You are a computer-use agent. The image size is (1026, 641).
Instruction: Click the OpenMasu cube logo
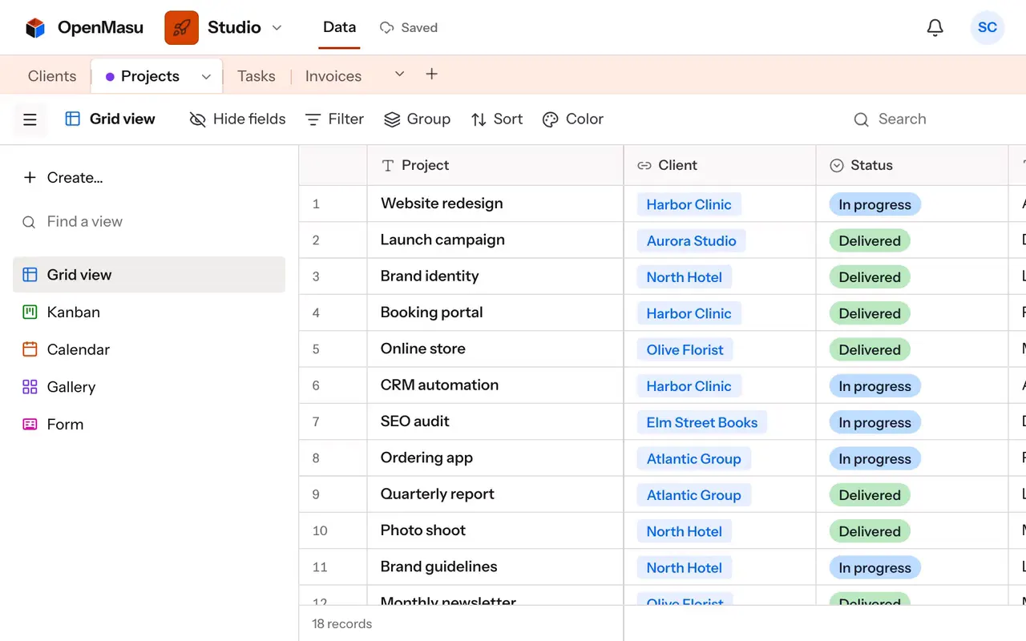click(x=35, y=28)
